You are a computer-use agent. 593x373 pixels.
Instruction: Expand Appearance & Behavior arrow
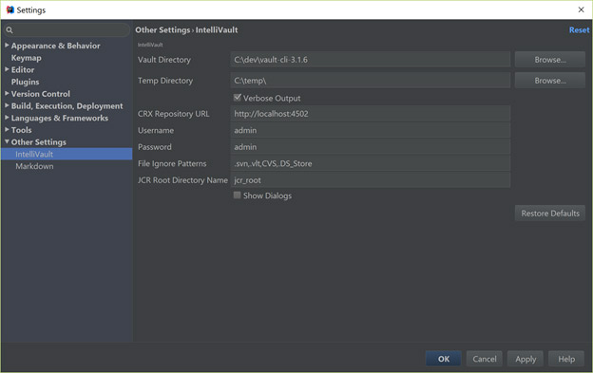7,46
